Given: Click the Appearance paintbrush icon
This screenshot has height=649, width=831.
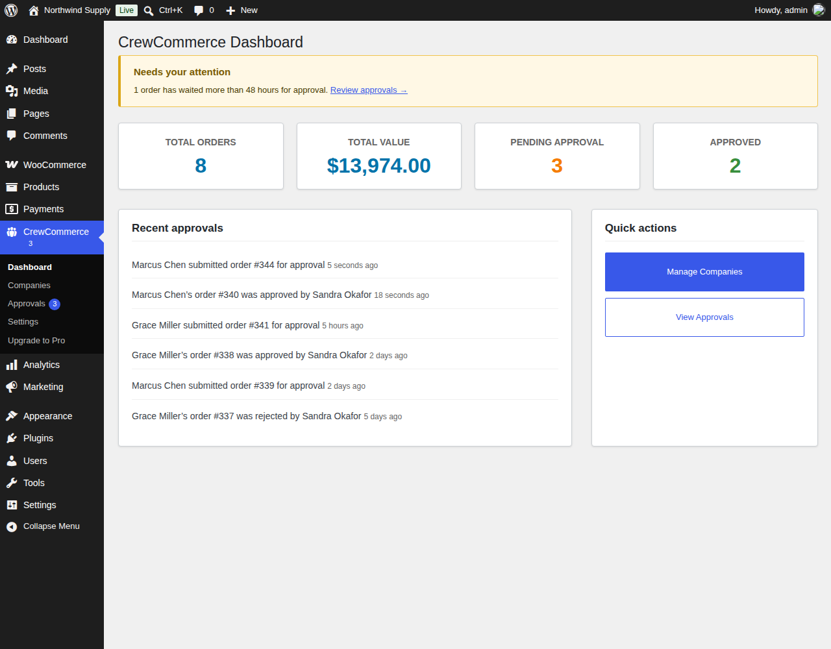Looking at the screenshot, I should [x=12, y=416].
